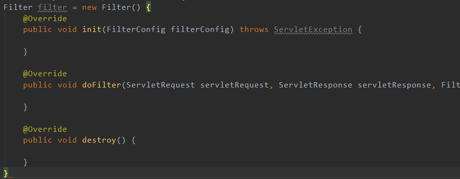Image resolution: width=460 pixels, height=179 pixels.
Task: Click the first @Override annotation above init
Action: pos(45,19)
